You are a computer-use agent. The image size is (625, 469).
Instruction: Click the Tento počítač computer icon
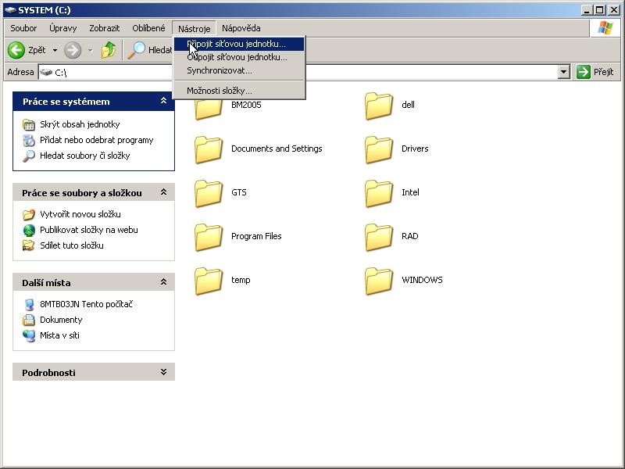pos(29,304)
